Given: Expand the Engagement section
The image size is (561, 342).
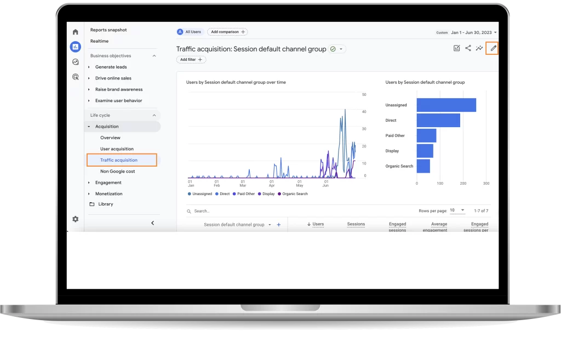Looking at the screenshot, I should tap(108, 183).
